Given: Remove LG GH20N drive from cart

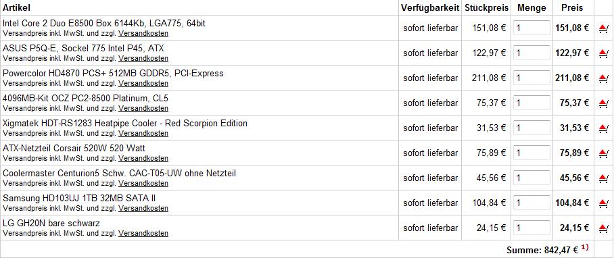Looking at the screenshot, I should point(603,228).
